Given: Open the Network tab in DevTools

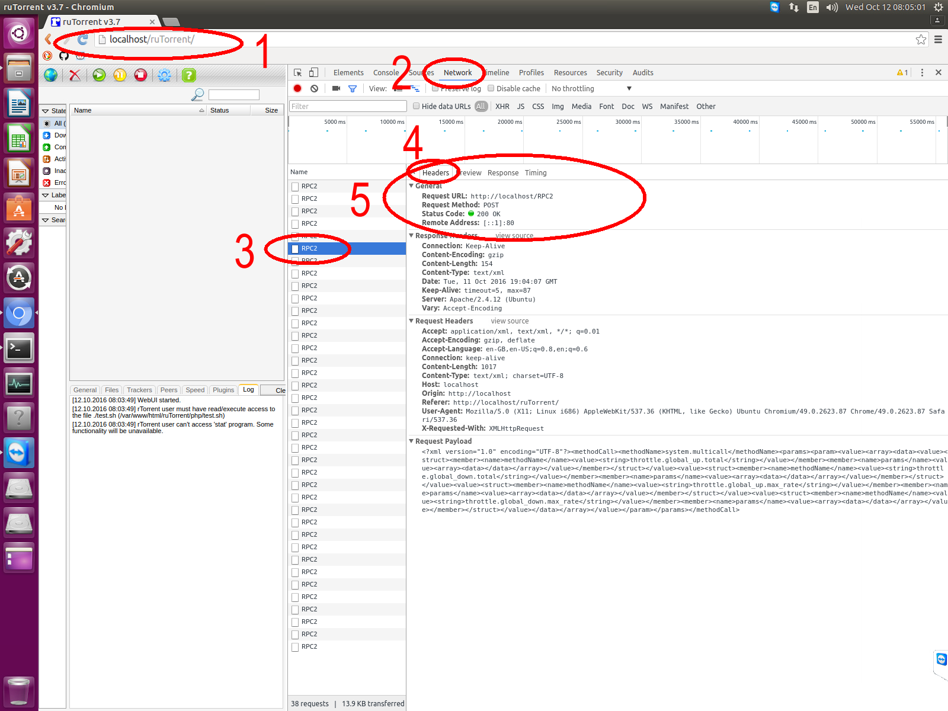Looking at the screenshot, I should tap(458, 72).
